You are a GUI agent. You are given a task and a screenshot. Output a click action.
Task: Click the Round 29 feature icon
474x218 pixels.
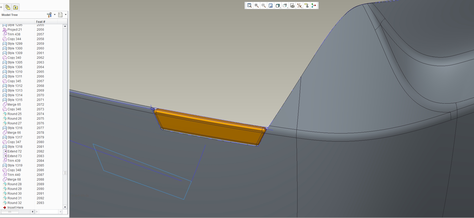pos(5,189)
